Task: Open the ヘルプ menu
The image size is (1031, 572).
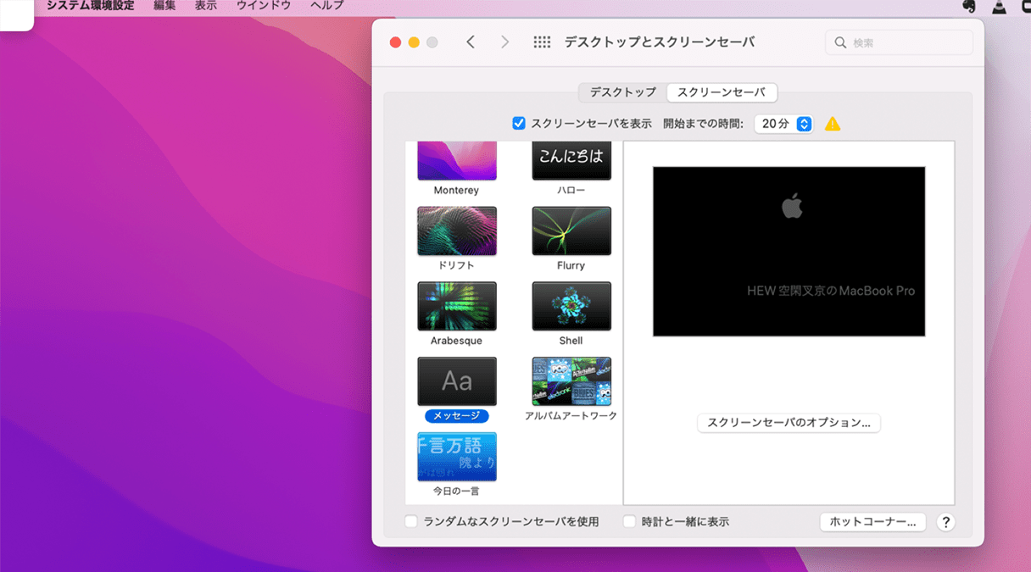Action: [x=327, y=6]
